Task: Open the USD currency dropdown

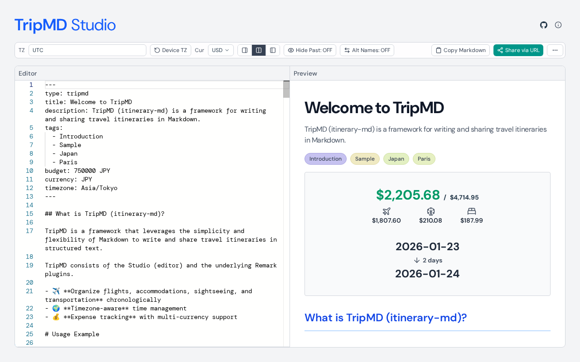Action: tap(221, 50)
